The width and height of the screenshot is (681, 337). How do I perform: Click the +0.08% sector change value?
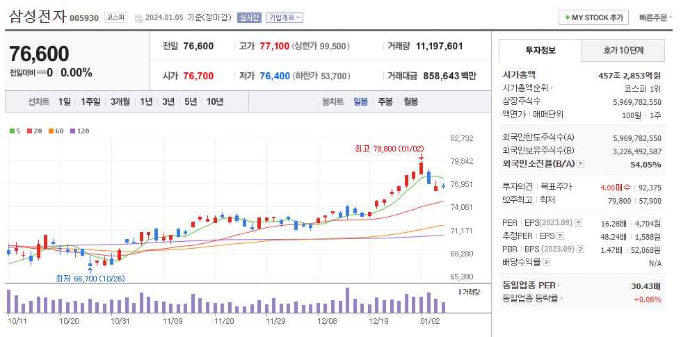648,299
